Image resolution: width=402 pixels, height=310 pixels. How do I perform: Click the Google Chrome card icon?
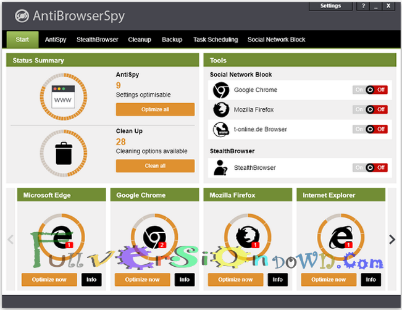pos(154,237)
